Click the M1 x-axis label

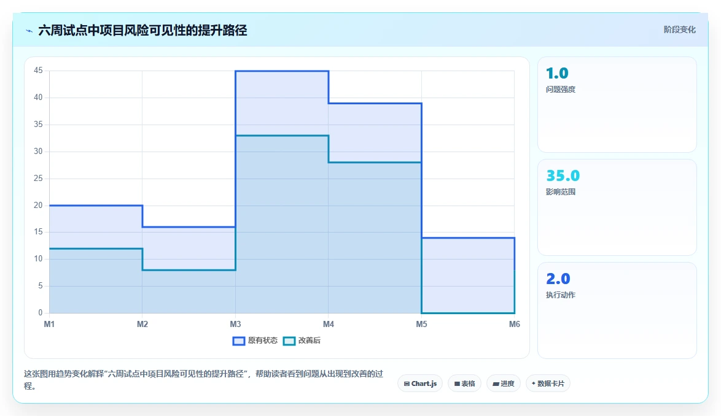coord(49,324)
